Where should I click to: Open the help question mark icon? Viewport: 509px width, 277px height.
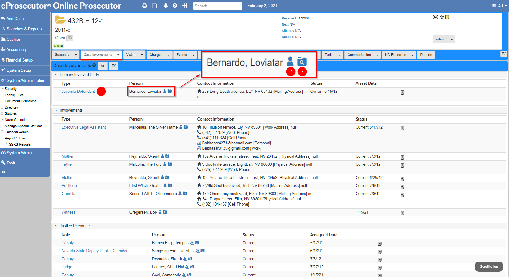175,6
